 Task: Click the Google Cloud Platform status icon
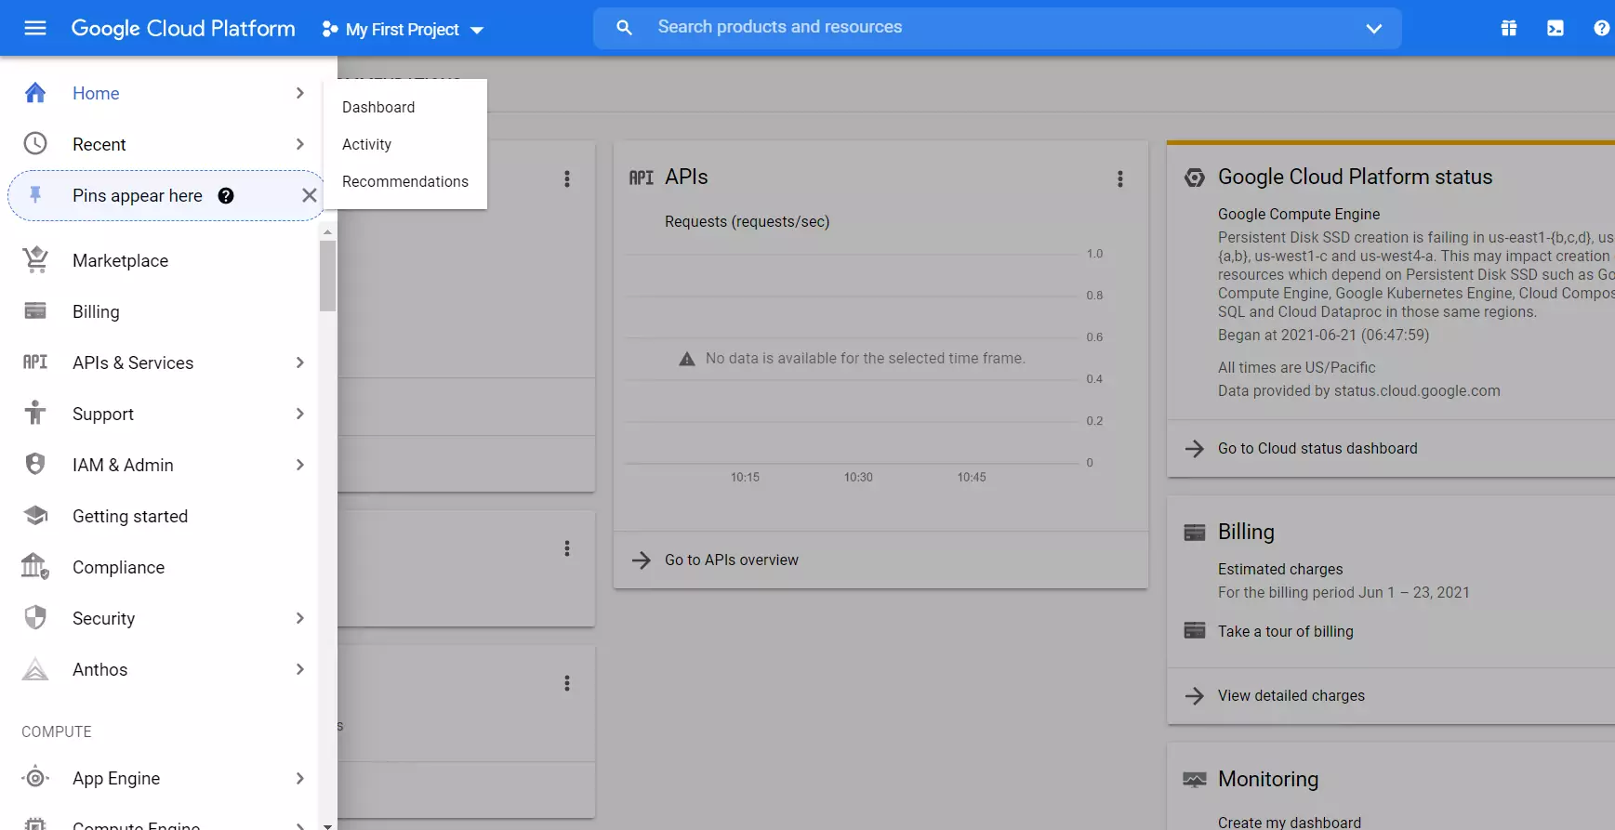[1195, 177]
